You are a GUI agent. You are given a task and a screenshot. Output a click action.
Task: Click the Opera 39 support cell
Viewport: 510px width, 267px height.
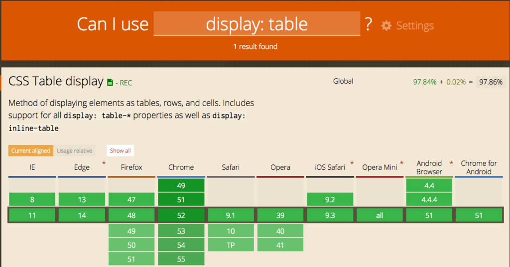pyautogui.click(x=280, y=215)
